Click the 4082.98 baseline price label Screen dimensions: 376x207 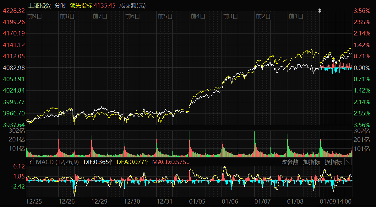pyautogui.click(x=14, y=68)
